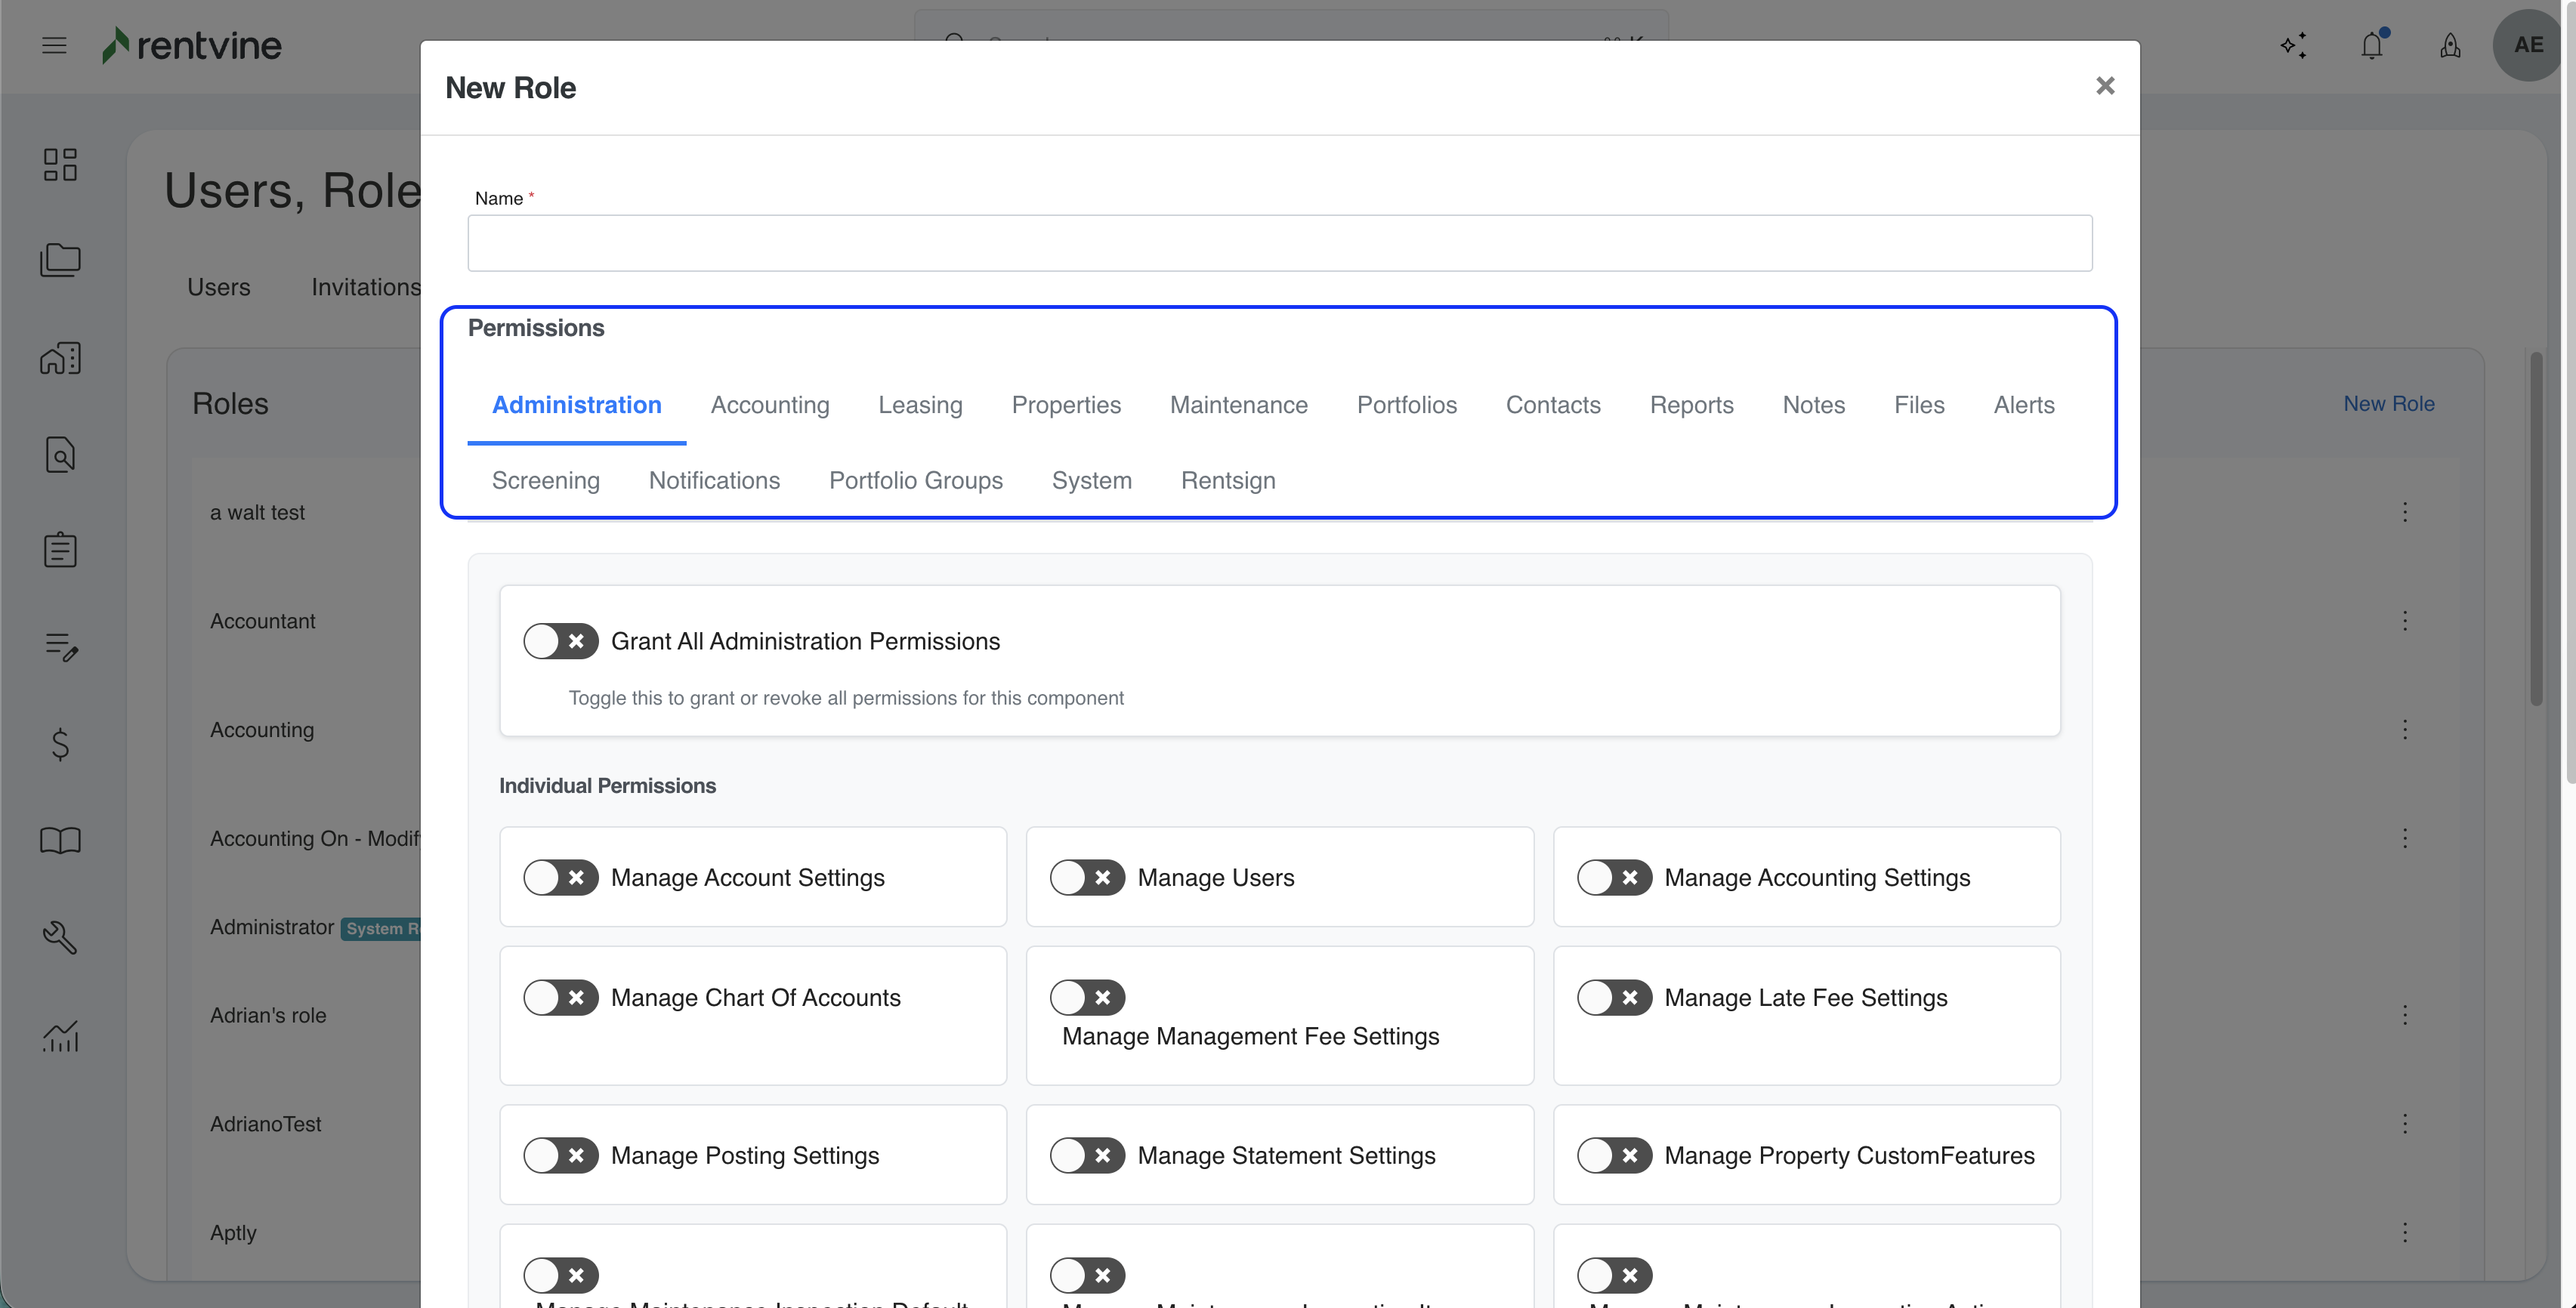
Task: Click the role Name input field
Action: (x=1279, y=243)
